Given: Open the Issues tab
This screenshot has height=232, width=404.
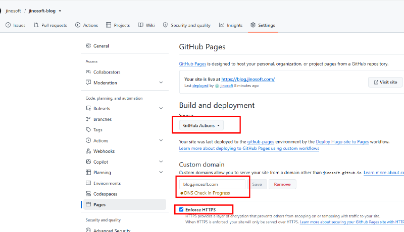Looking at the screenshot, I should point(16,25).
